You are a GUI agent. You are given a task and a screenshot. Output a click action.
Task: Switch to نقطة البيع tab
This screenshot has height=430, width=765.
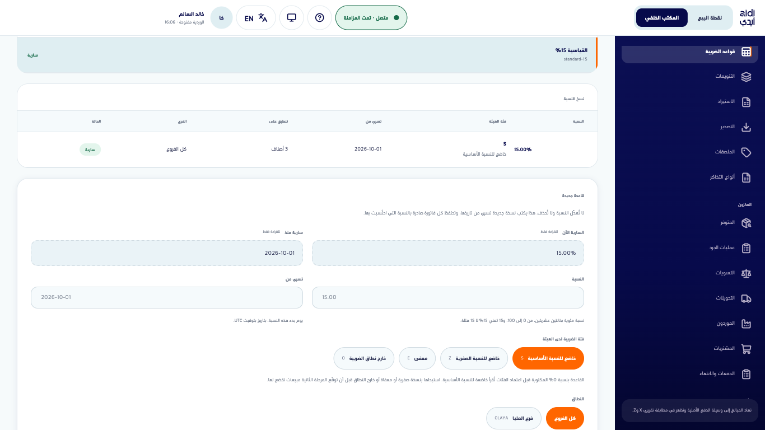point(710,18)
